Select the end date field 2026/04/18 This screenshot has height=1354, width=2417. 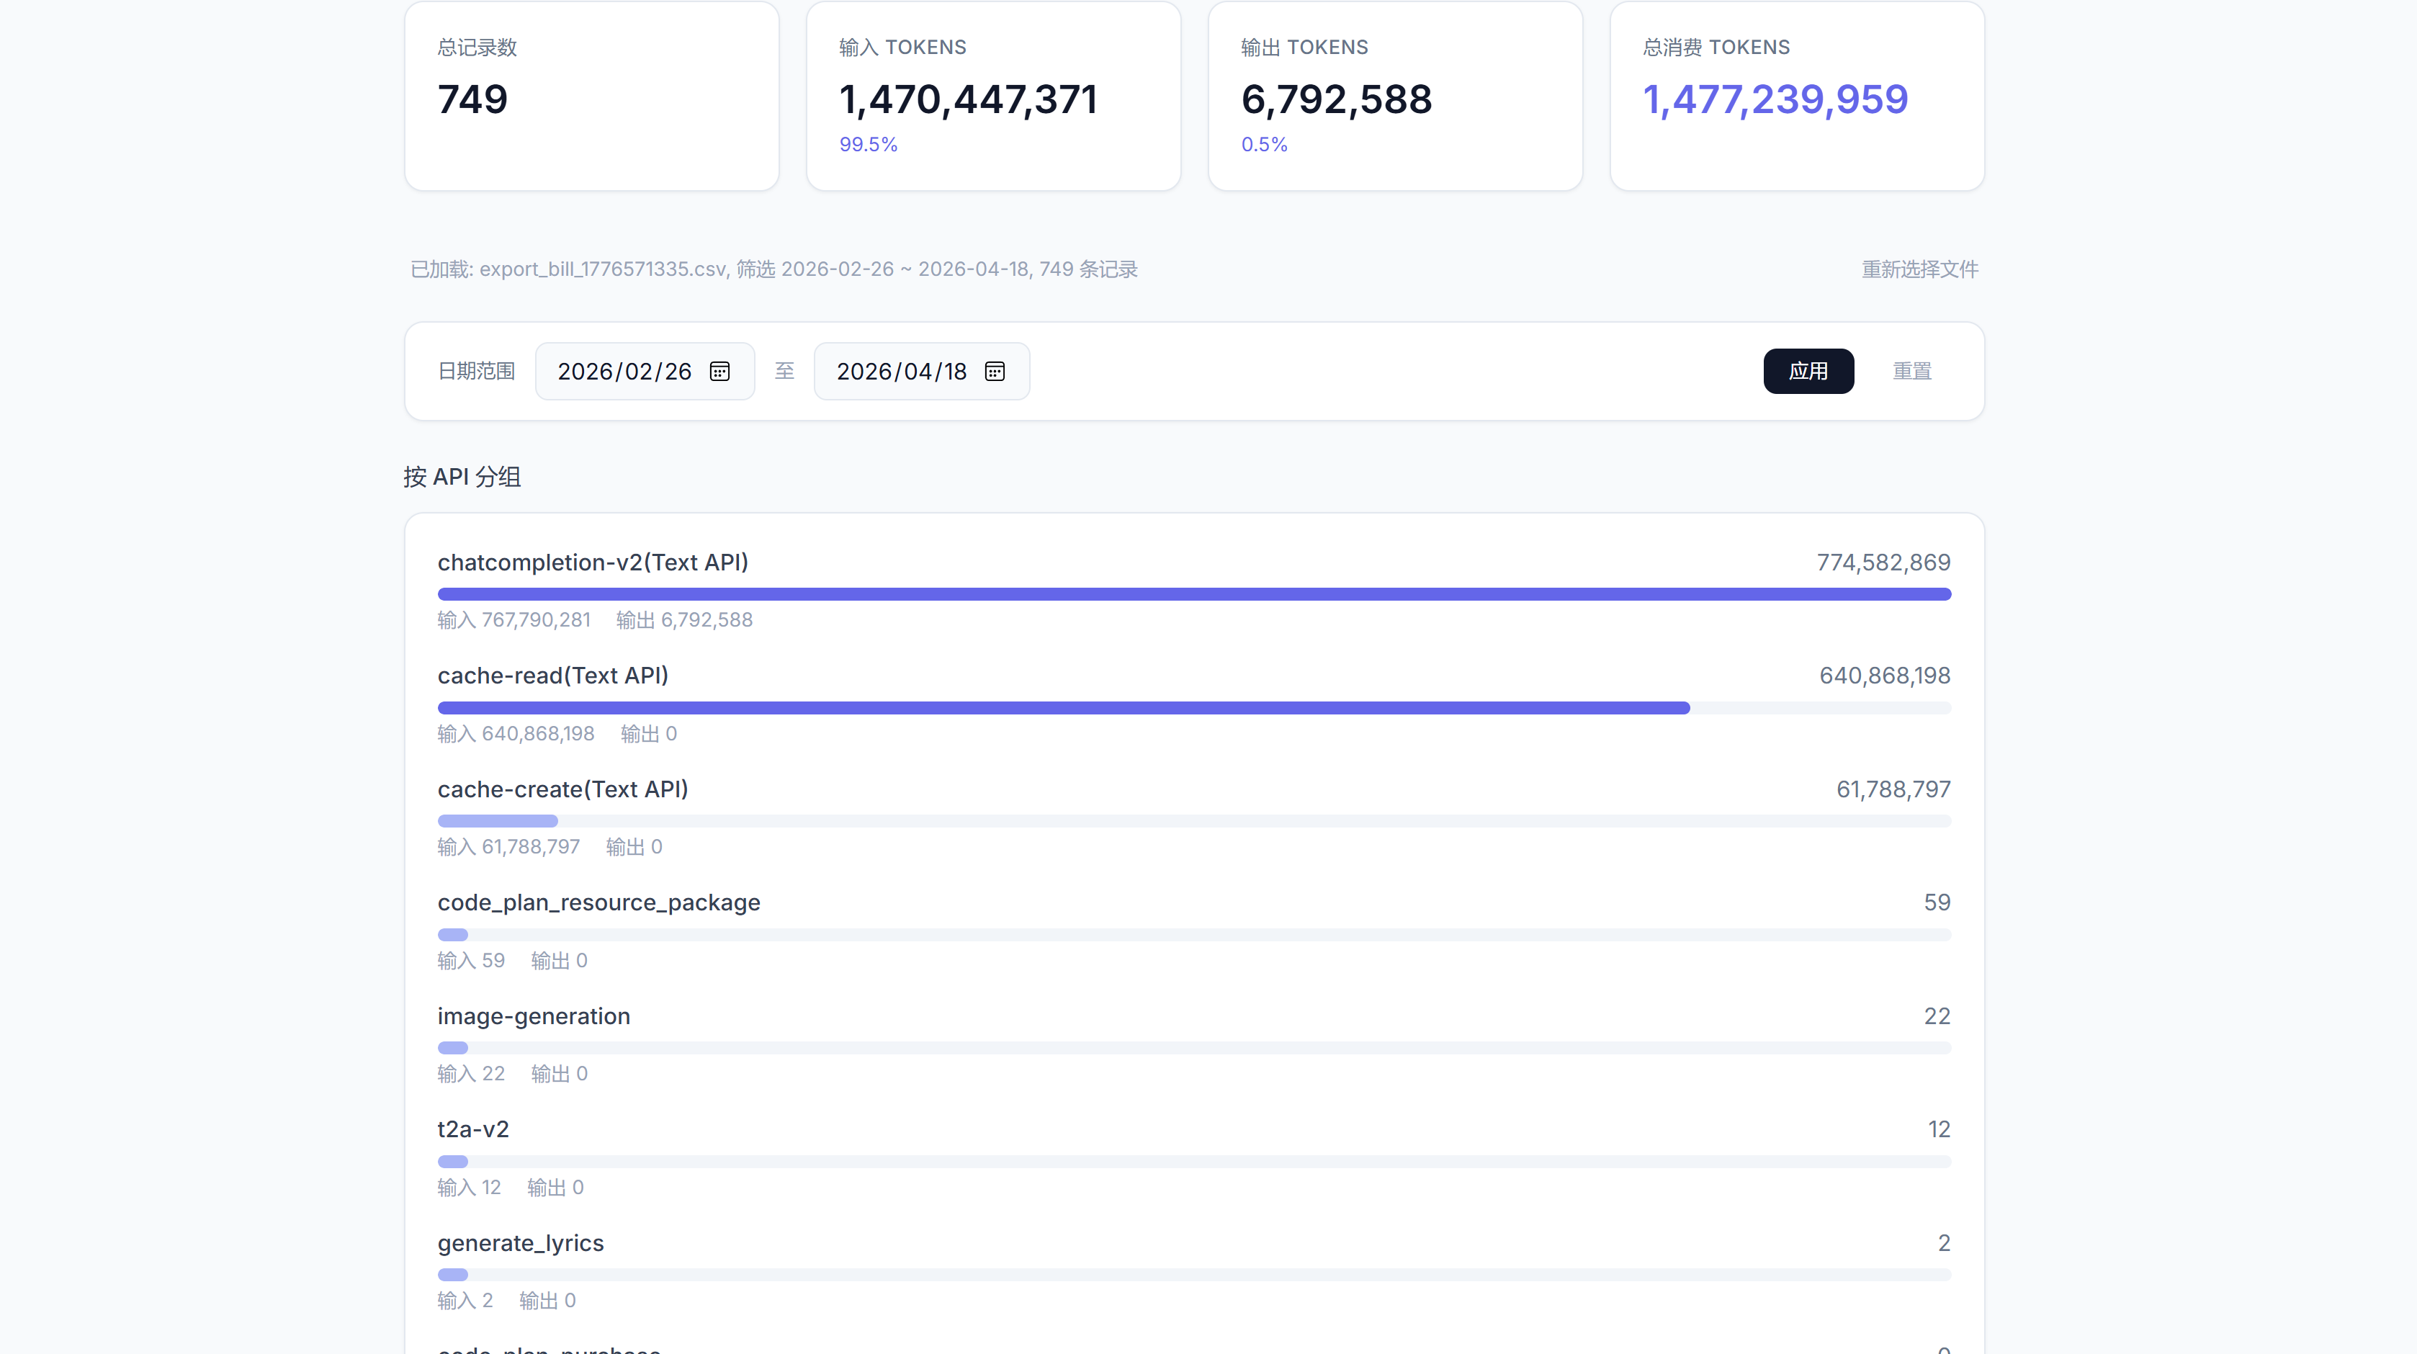click(x=921, y=372)
